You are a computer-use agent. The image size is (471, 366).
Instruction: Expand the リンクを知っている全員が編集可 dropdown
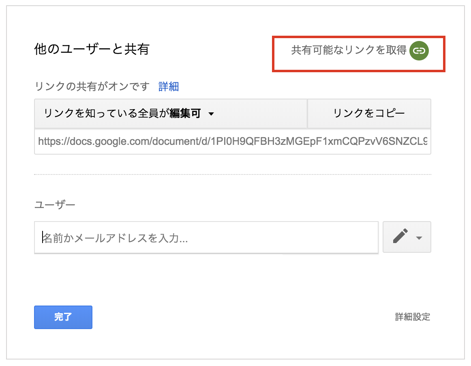tap(171, 113)
